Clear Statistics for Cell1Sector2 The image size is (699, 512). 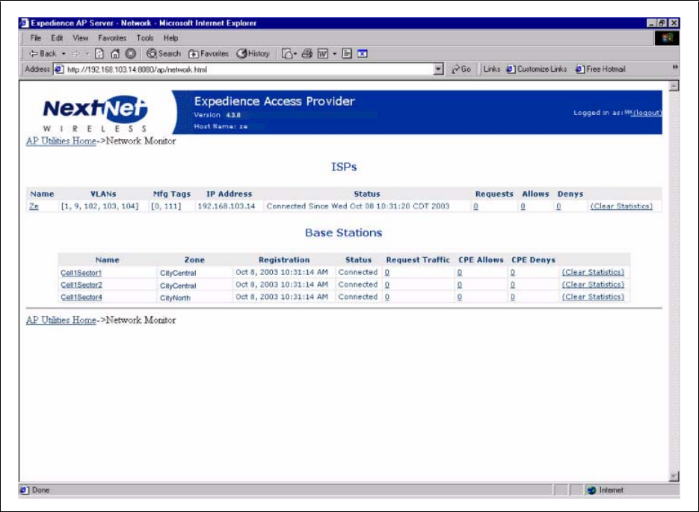[x=593, y=285]
